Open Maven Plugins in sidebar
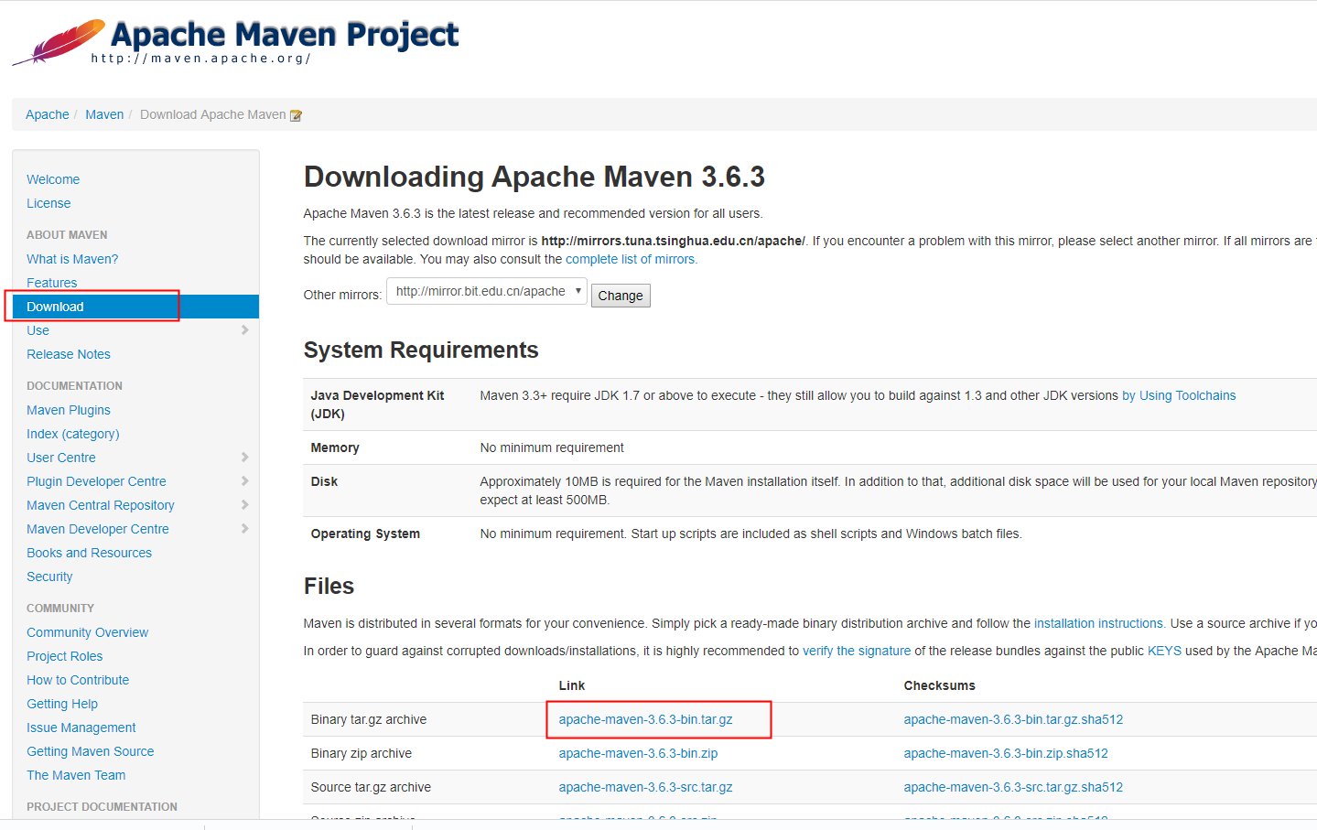 [69, 410]
